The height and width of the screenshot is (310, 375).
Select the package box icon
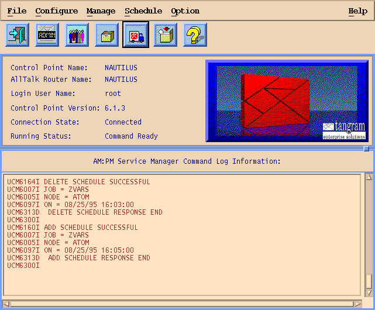point(106,35)
